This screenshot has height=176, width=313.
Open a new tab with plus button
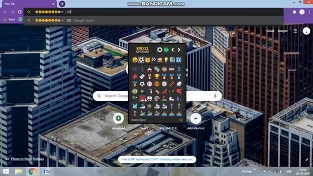(x=62, y=4)
